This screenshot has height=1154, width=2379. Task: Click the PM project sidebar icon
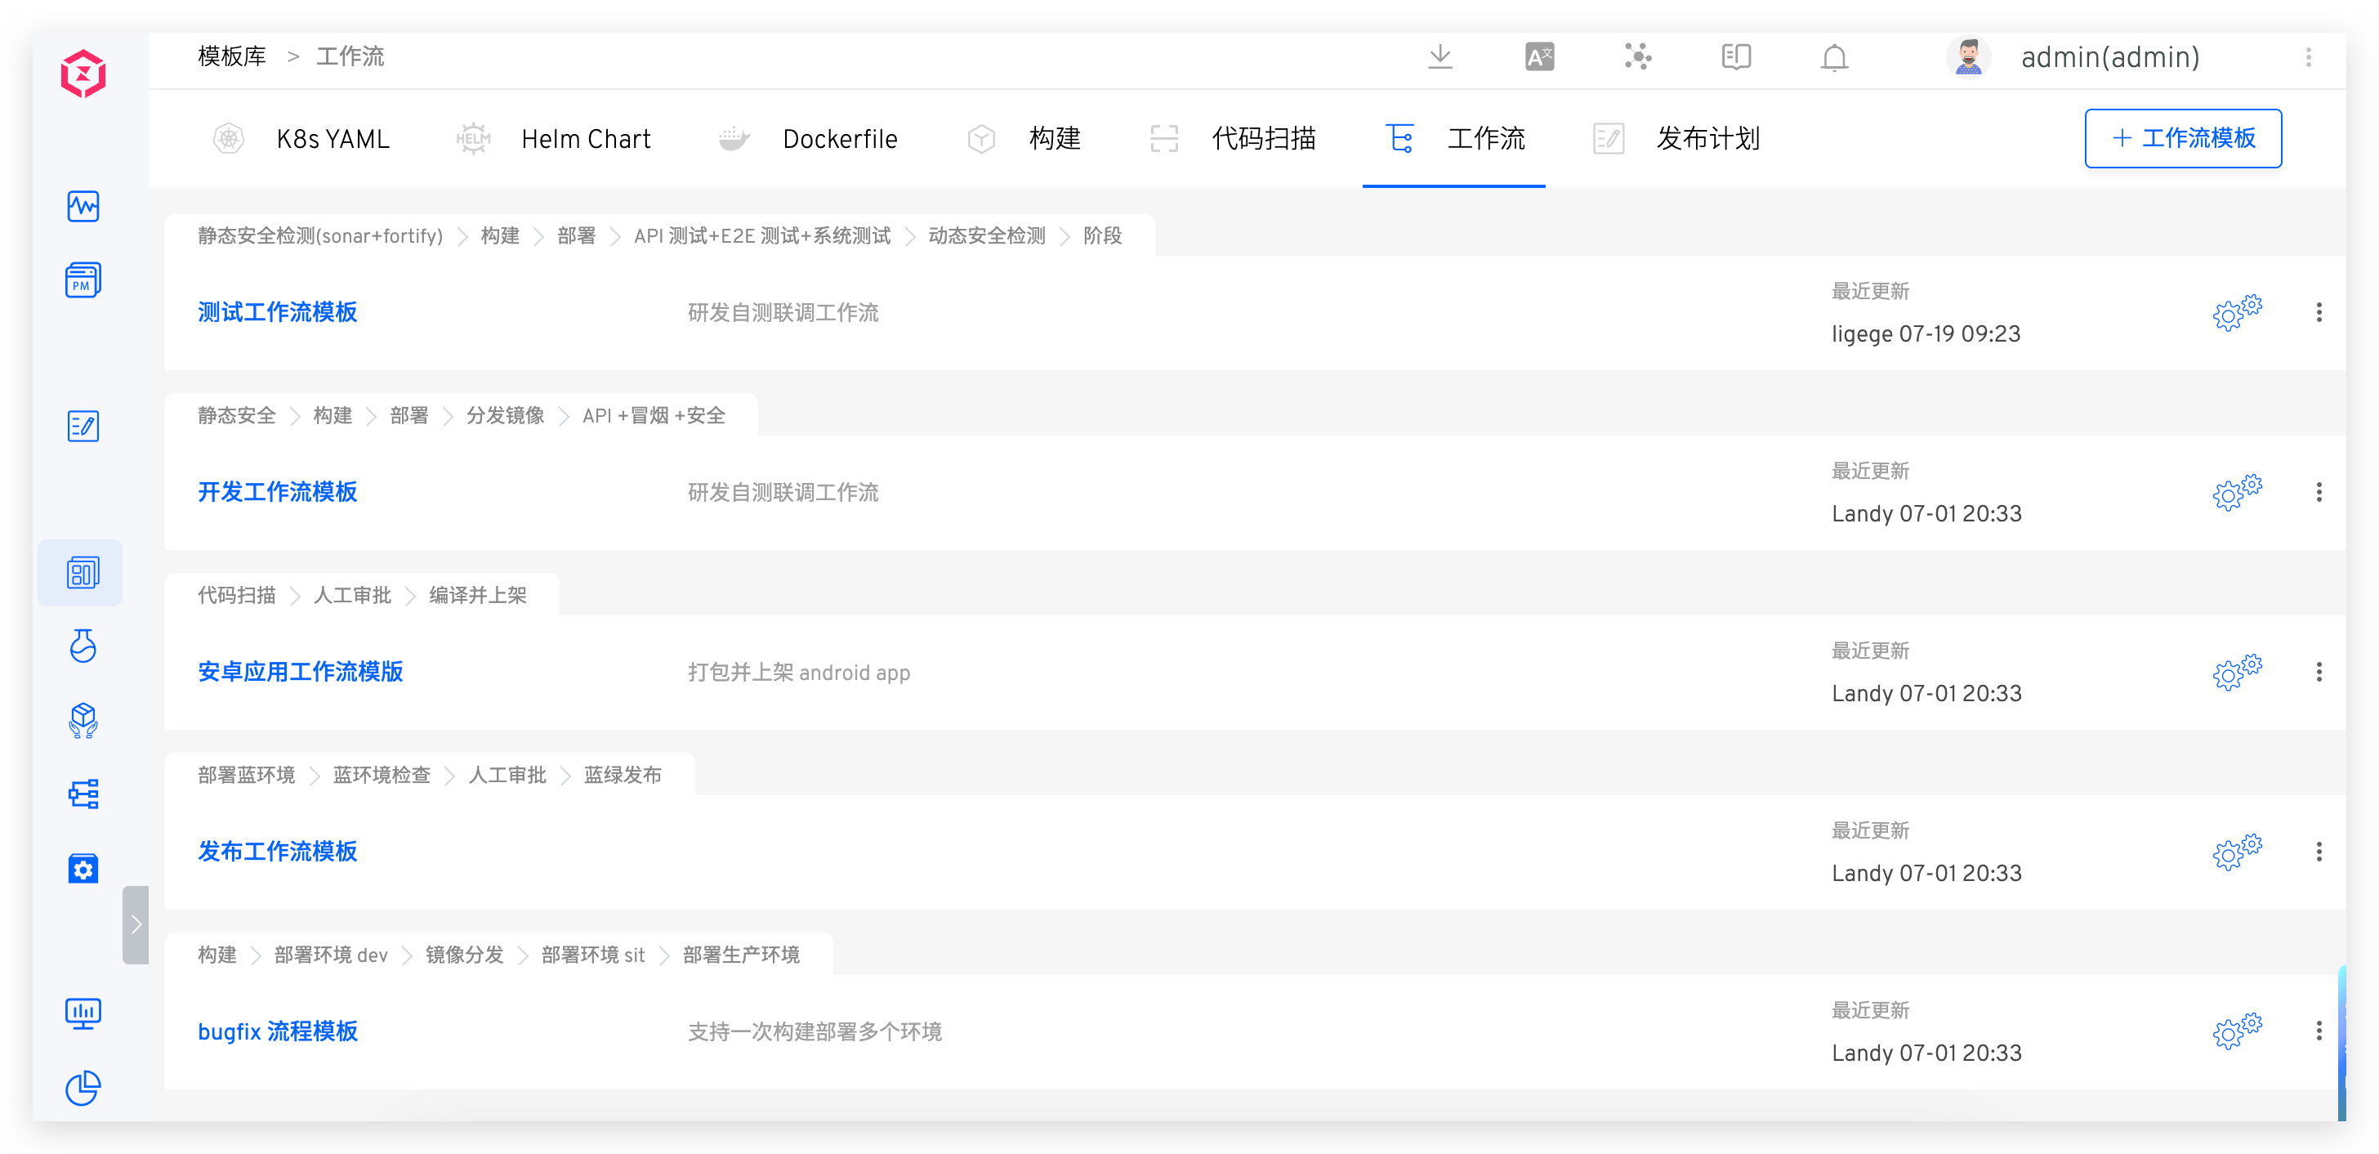click(x=83, y=280)
